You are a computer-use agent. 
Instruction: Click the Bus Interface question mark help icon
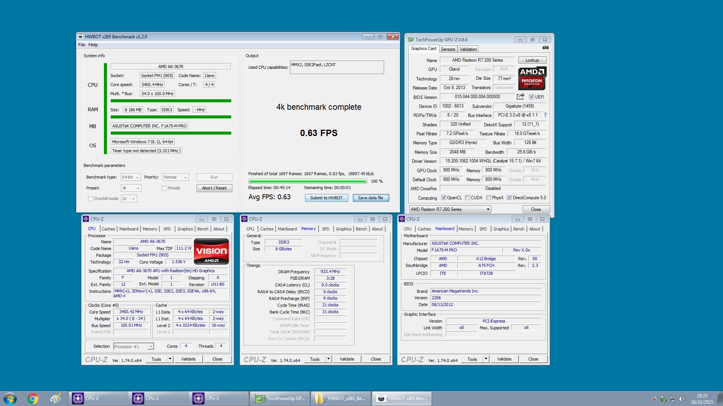[x=545, y=115]
